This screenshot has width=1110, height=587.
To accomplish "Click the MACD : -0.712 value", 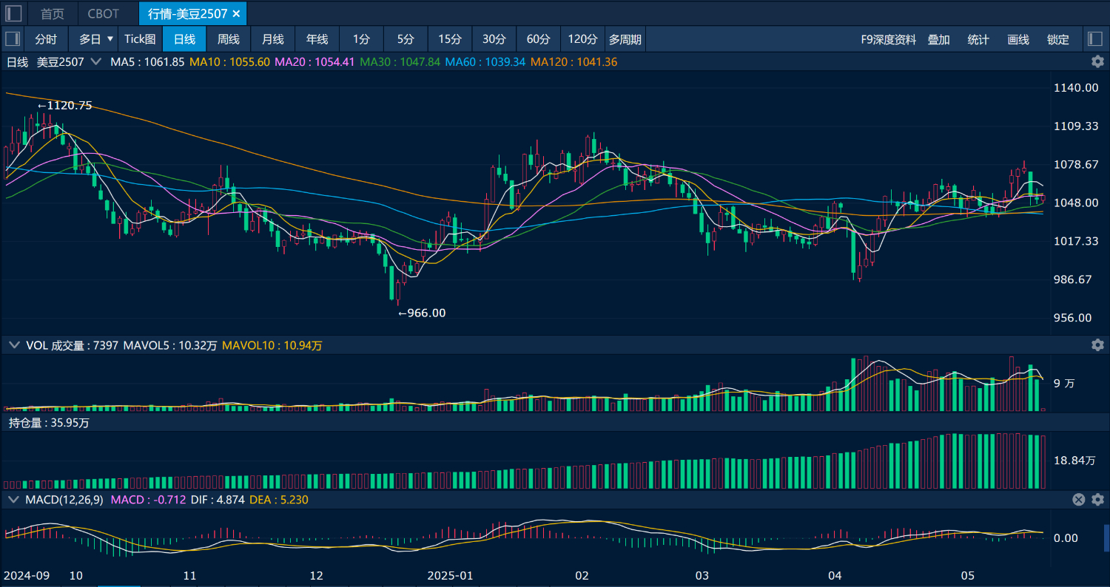I will tap(148, 500).
